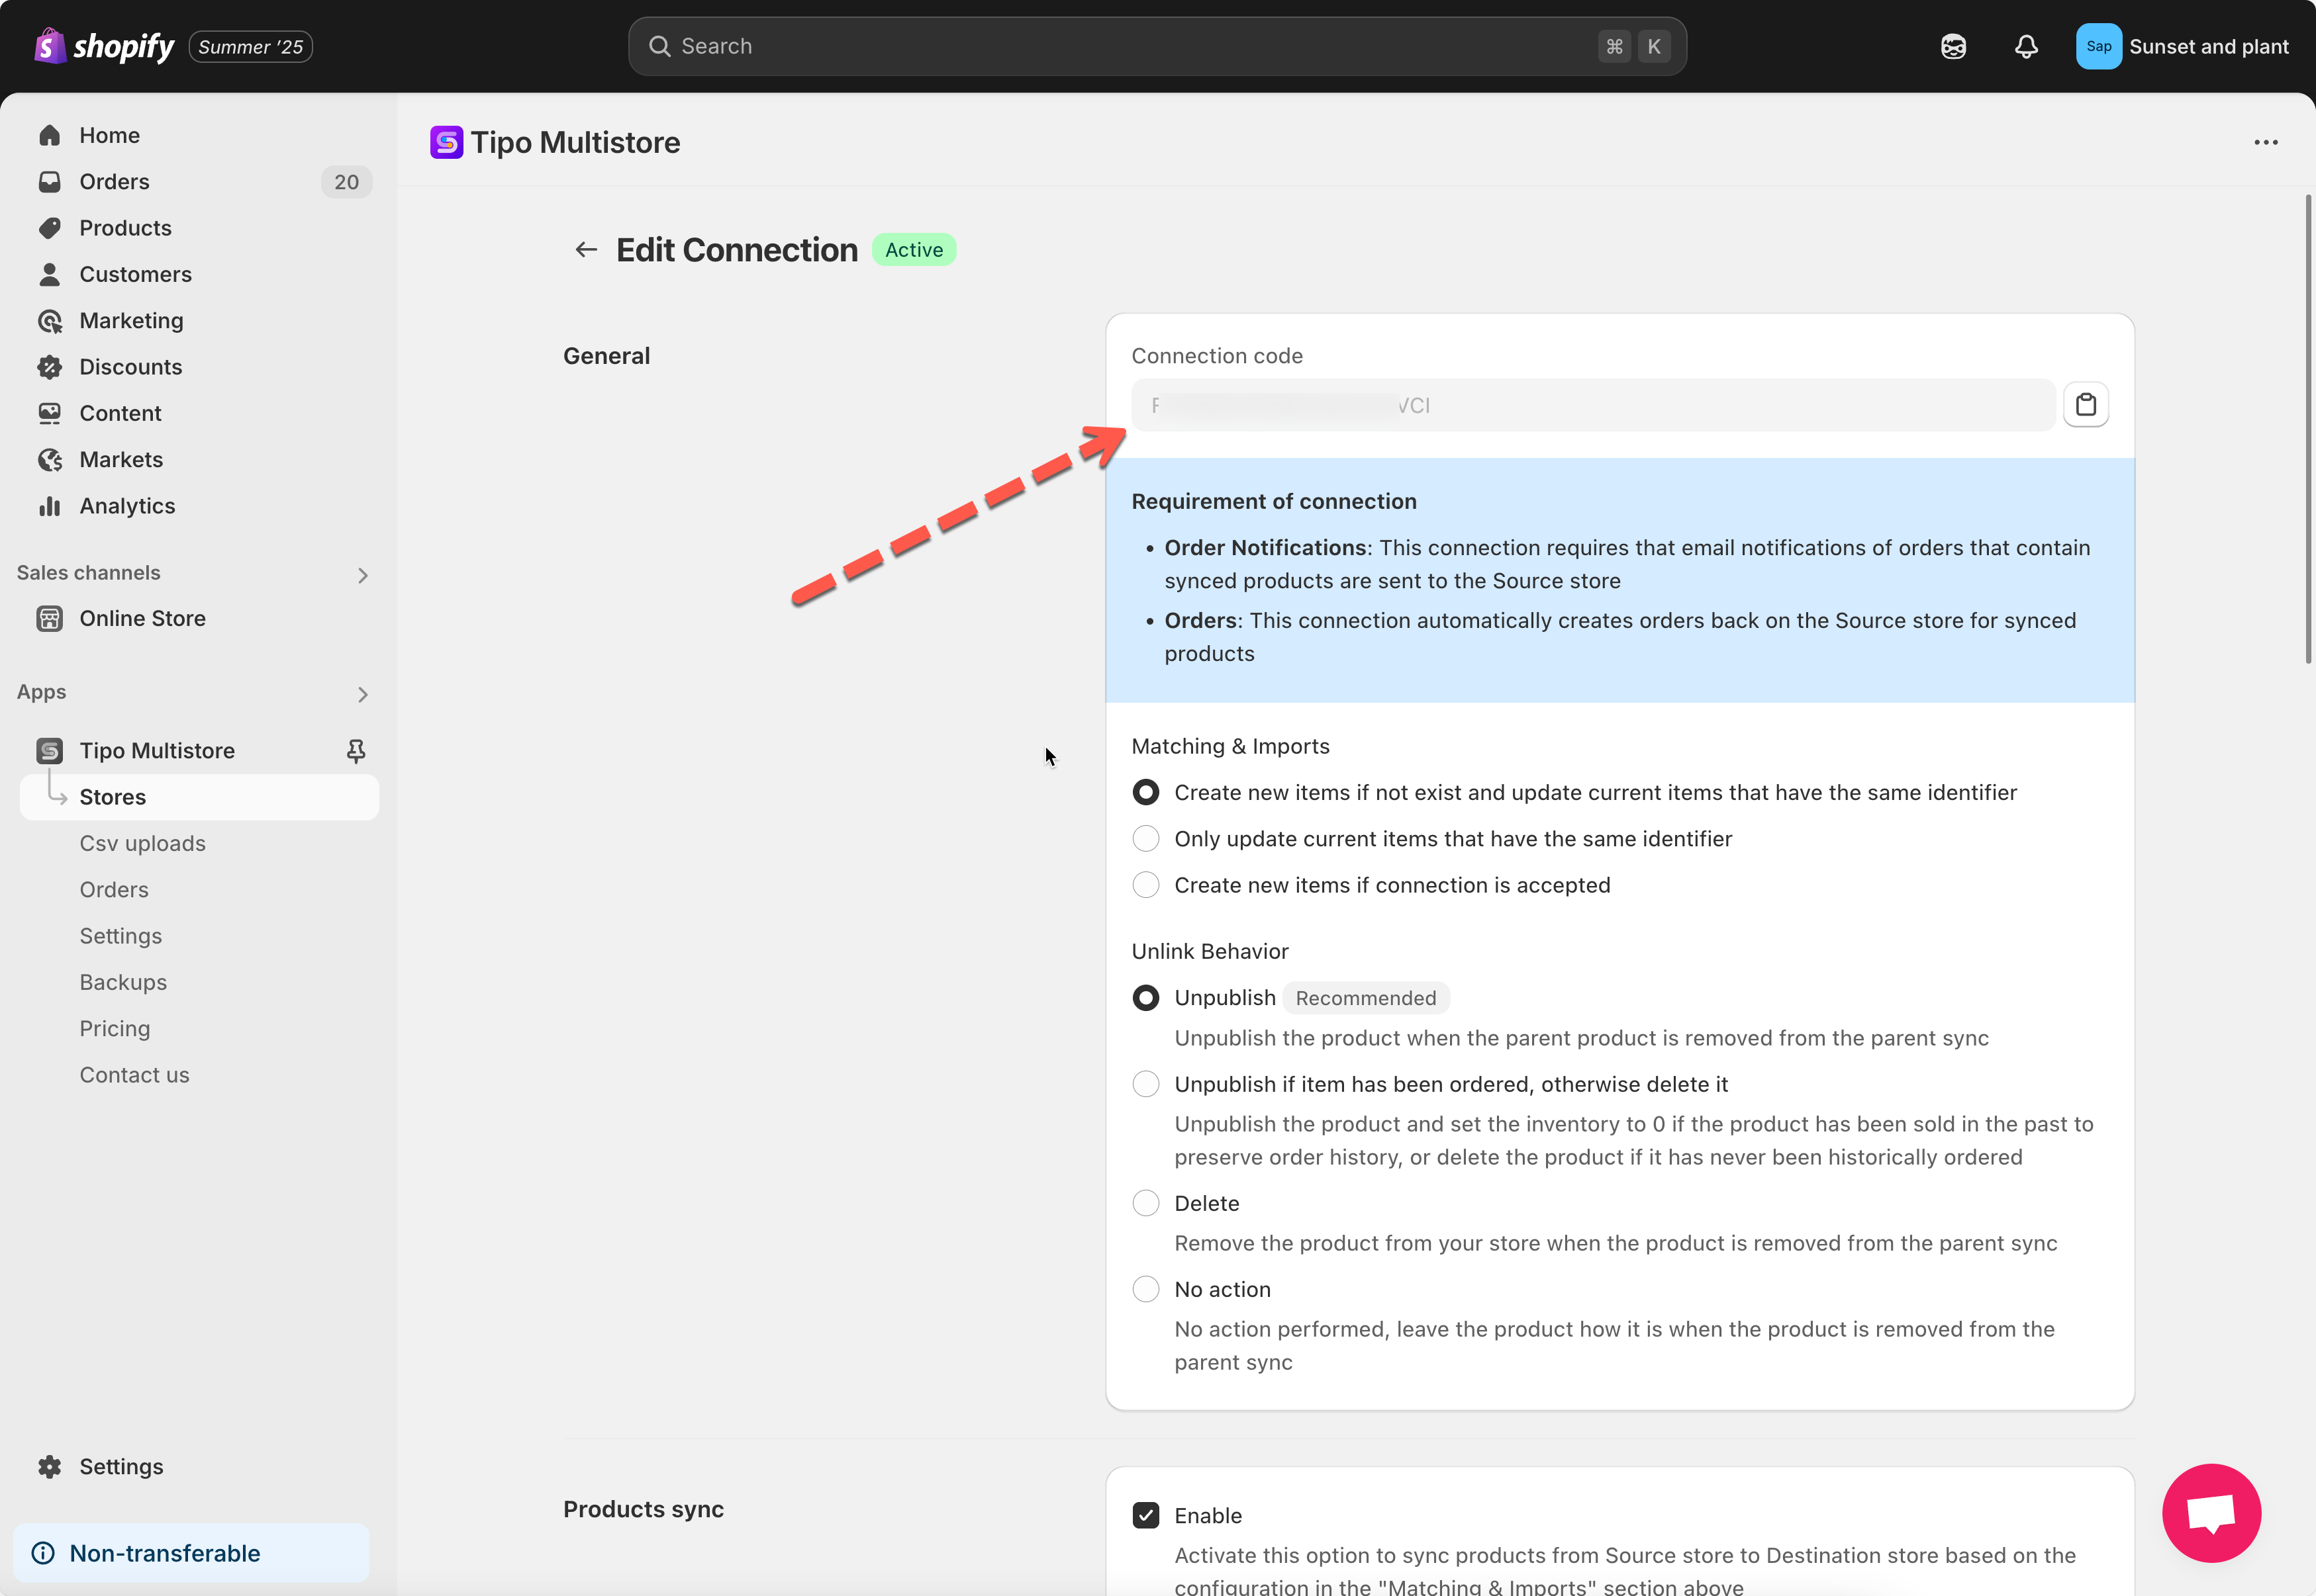Image resolution: width=2316 pixels, height=1596 pixels.
Task: Click the Sap avatar icon
Action: click(2098, 46)
